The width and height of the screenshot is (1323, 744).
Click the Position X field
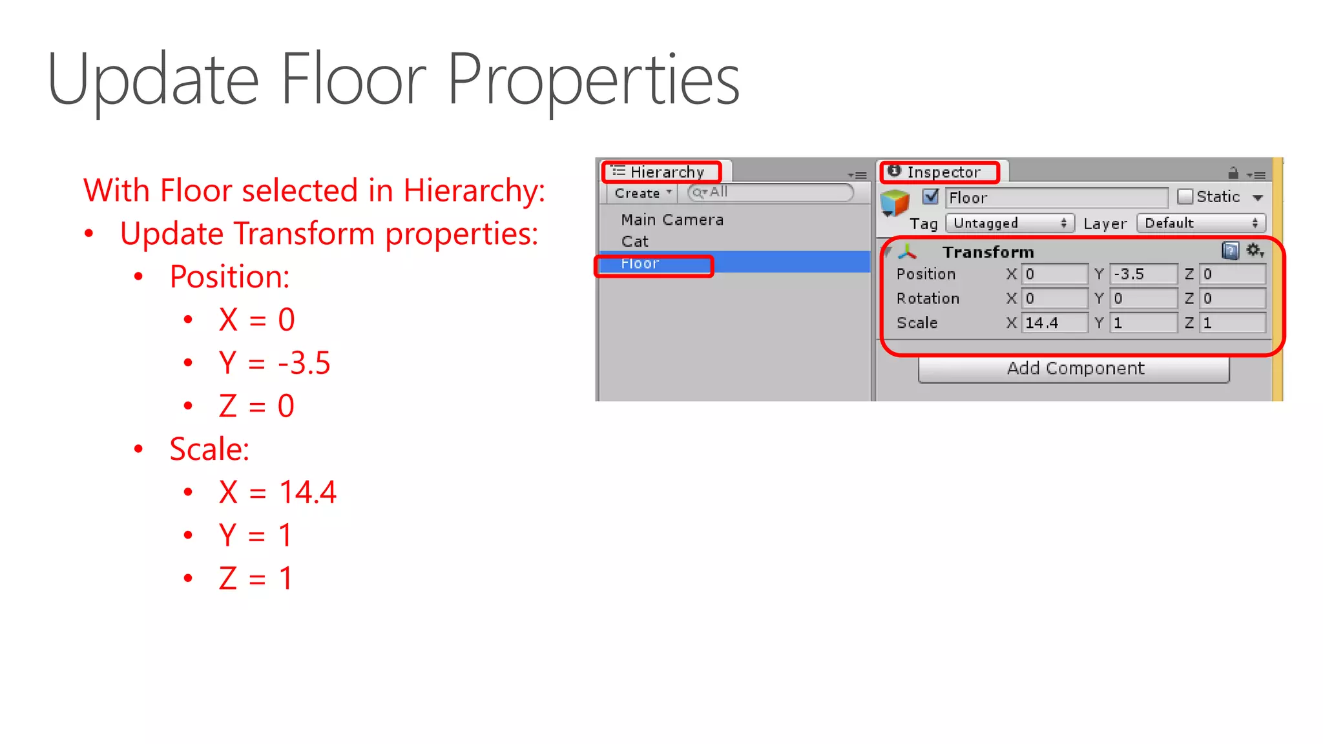[1055, 274]
